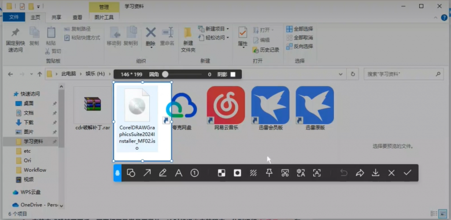This screenshot has width=451, height=220.
Task: Toggle the 阴影 shadow checkbox
Action: pos(233,74)
